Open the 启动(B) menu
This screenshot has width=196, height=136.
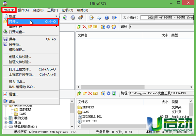(38, 10)
